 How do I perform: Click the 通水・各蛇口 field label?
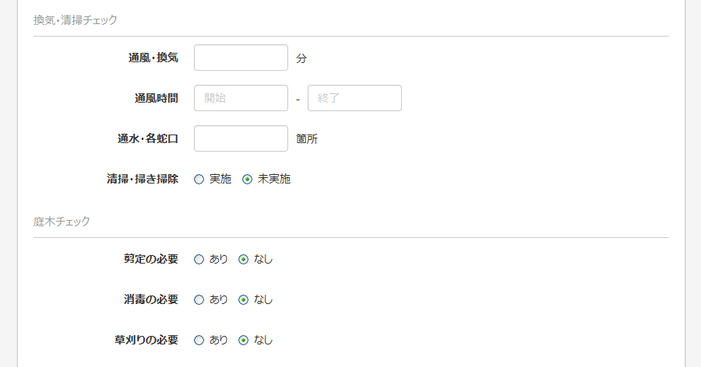(x=148, y=139)
